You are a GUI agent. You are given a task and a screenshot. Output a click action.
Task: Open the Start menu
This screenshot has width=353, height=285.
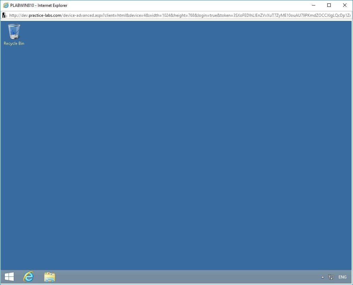[9, 277]
